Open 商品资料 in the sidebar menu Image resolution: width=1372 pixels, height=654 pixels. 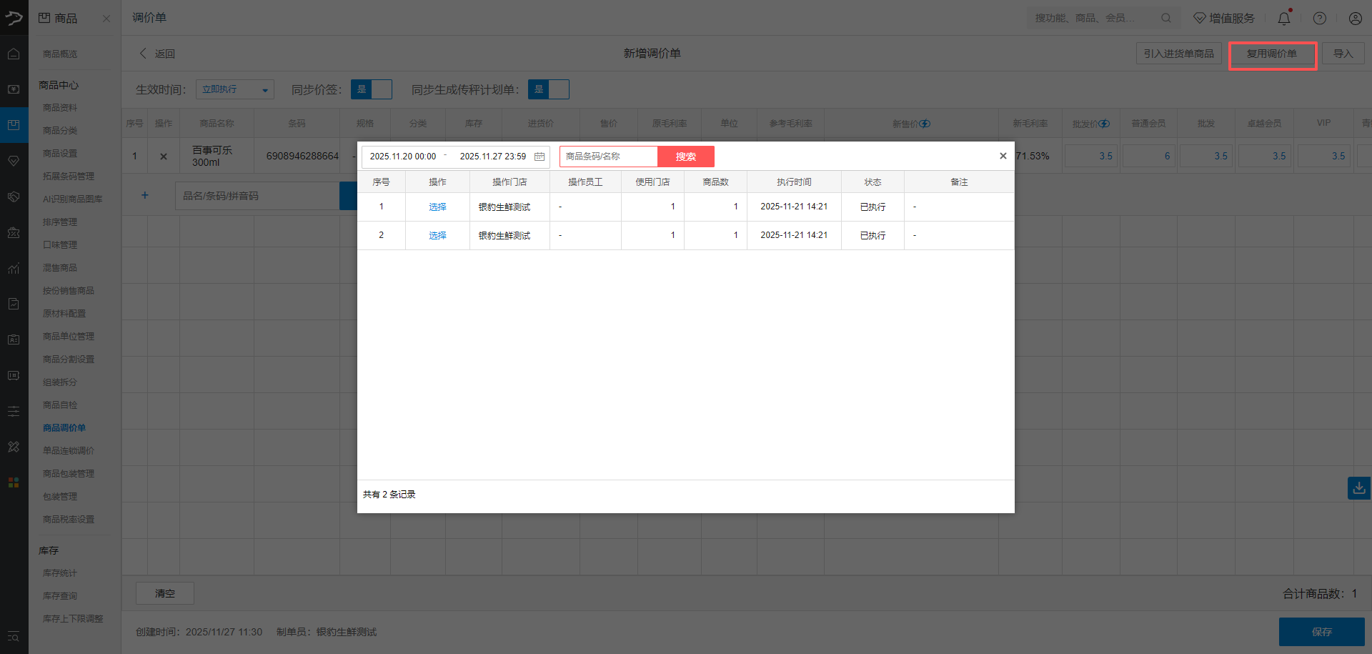tap(60, 108)
